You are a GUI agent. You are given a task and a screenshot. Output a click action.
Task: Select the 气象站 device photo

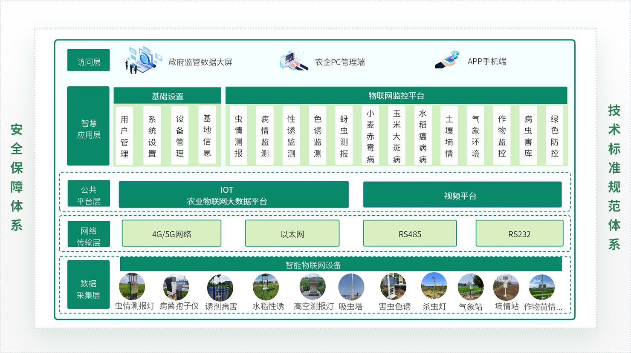[x=471, y=287]
